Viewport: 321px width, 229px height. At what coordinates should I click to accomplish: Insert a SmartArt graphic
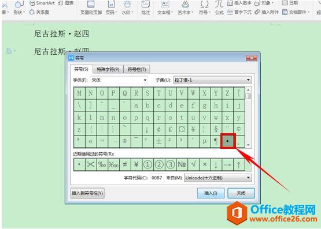pyautogui.click(x=42, y=3)
